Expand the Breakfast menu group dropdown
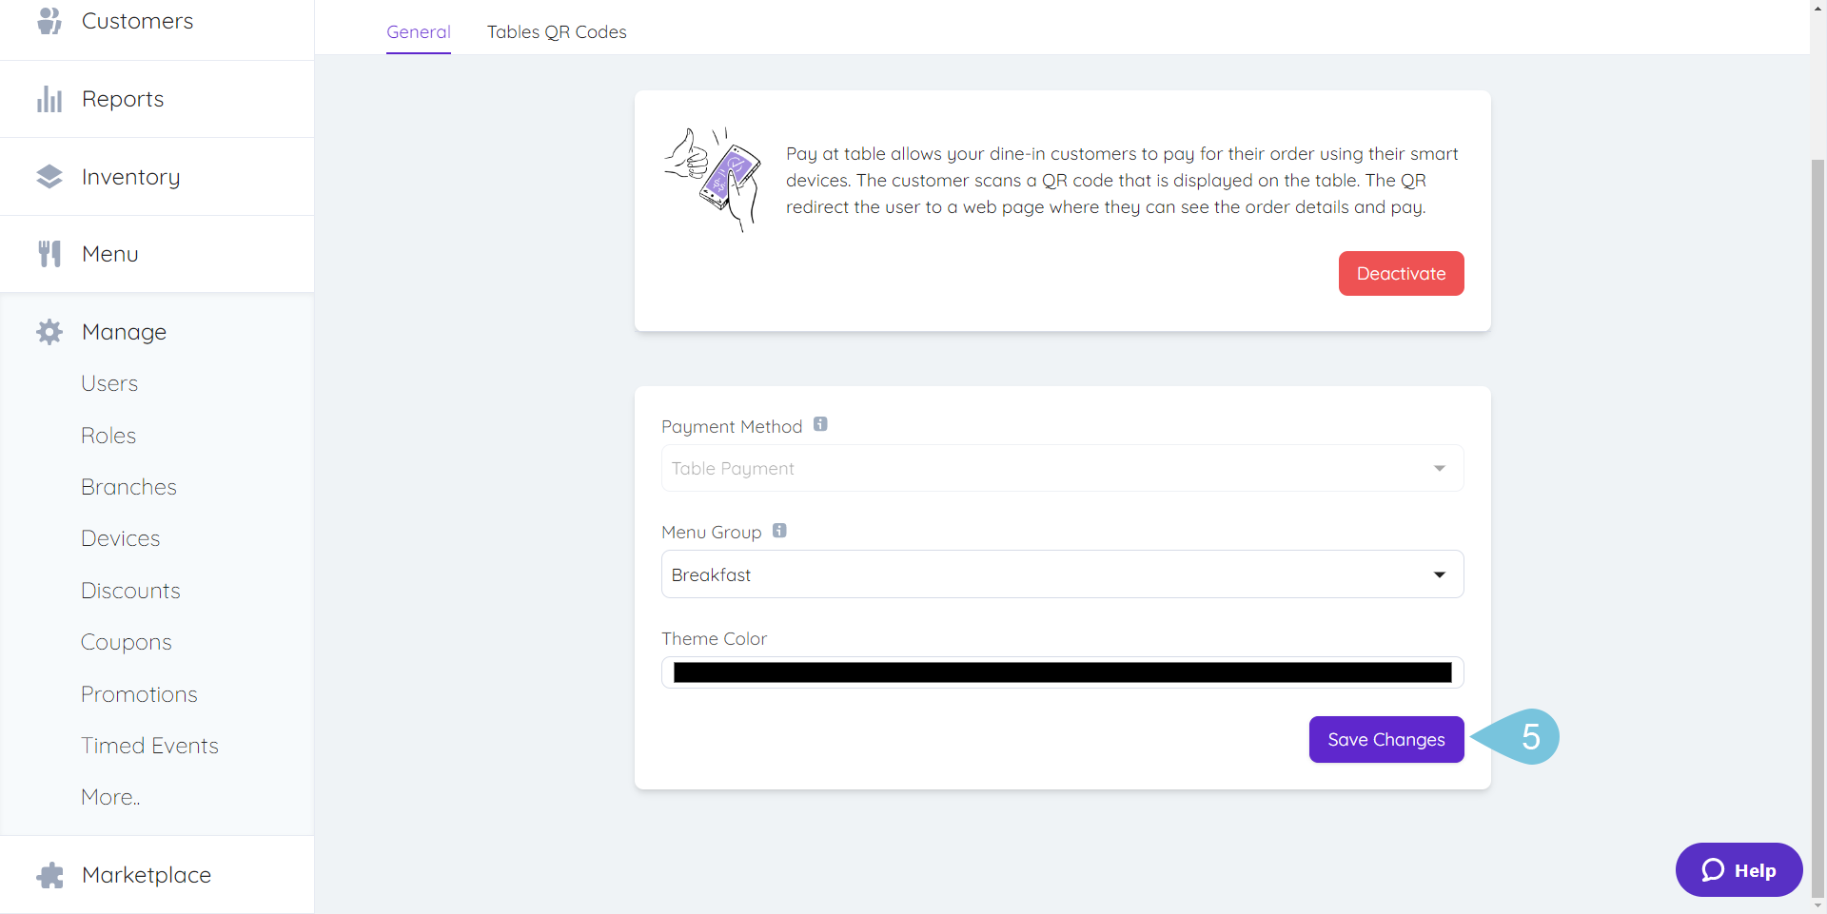Viewport: 1827px width, 914px height. point(1062,574)
